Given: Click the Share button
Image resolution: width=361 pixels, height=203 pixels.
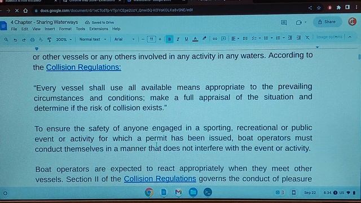Looking at the screenshot, I should 327,22.
